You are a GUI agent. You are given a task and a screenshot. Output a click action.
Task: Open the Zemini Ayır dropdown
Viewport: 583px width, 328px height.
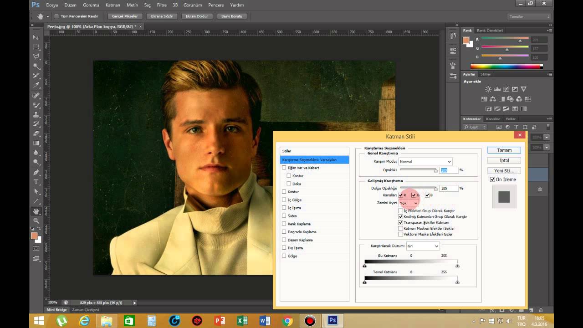pos(409,203)
